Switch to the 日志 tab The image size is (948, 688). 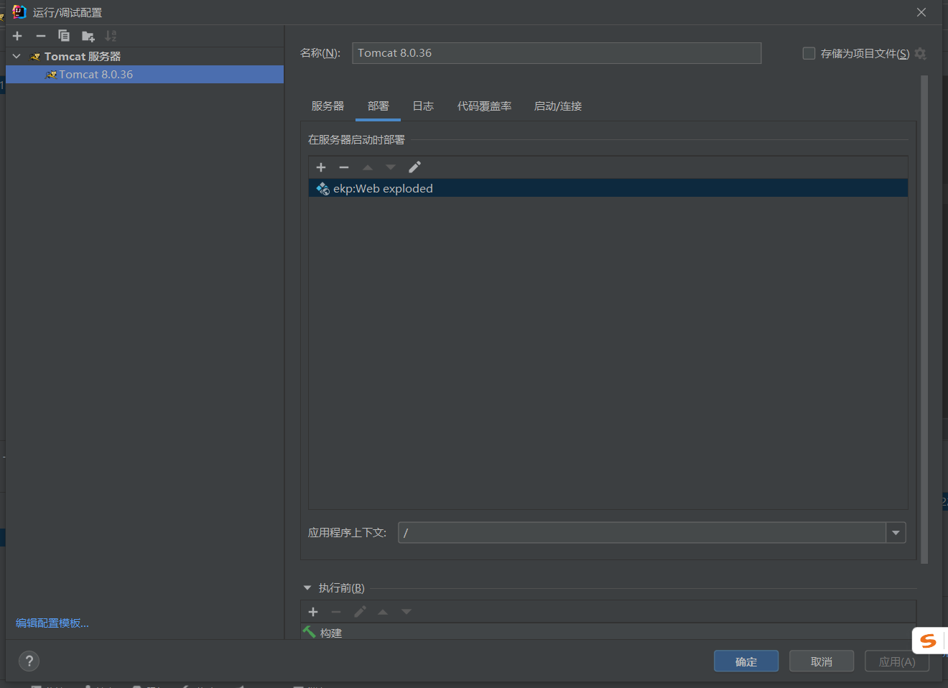pyautogui.click(x=423, y=106)
